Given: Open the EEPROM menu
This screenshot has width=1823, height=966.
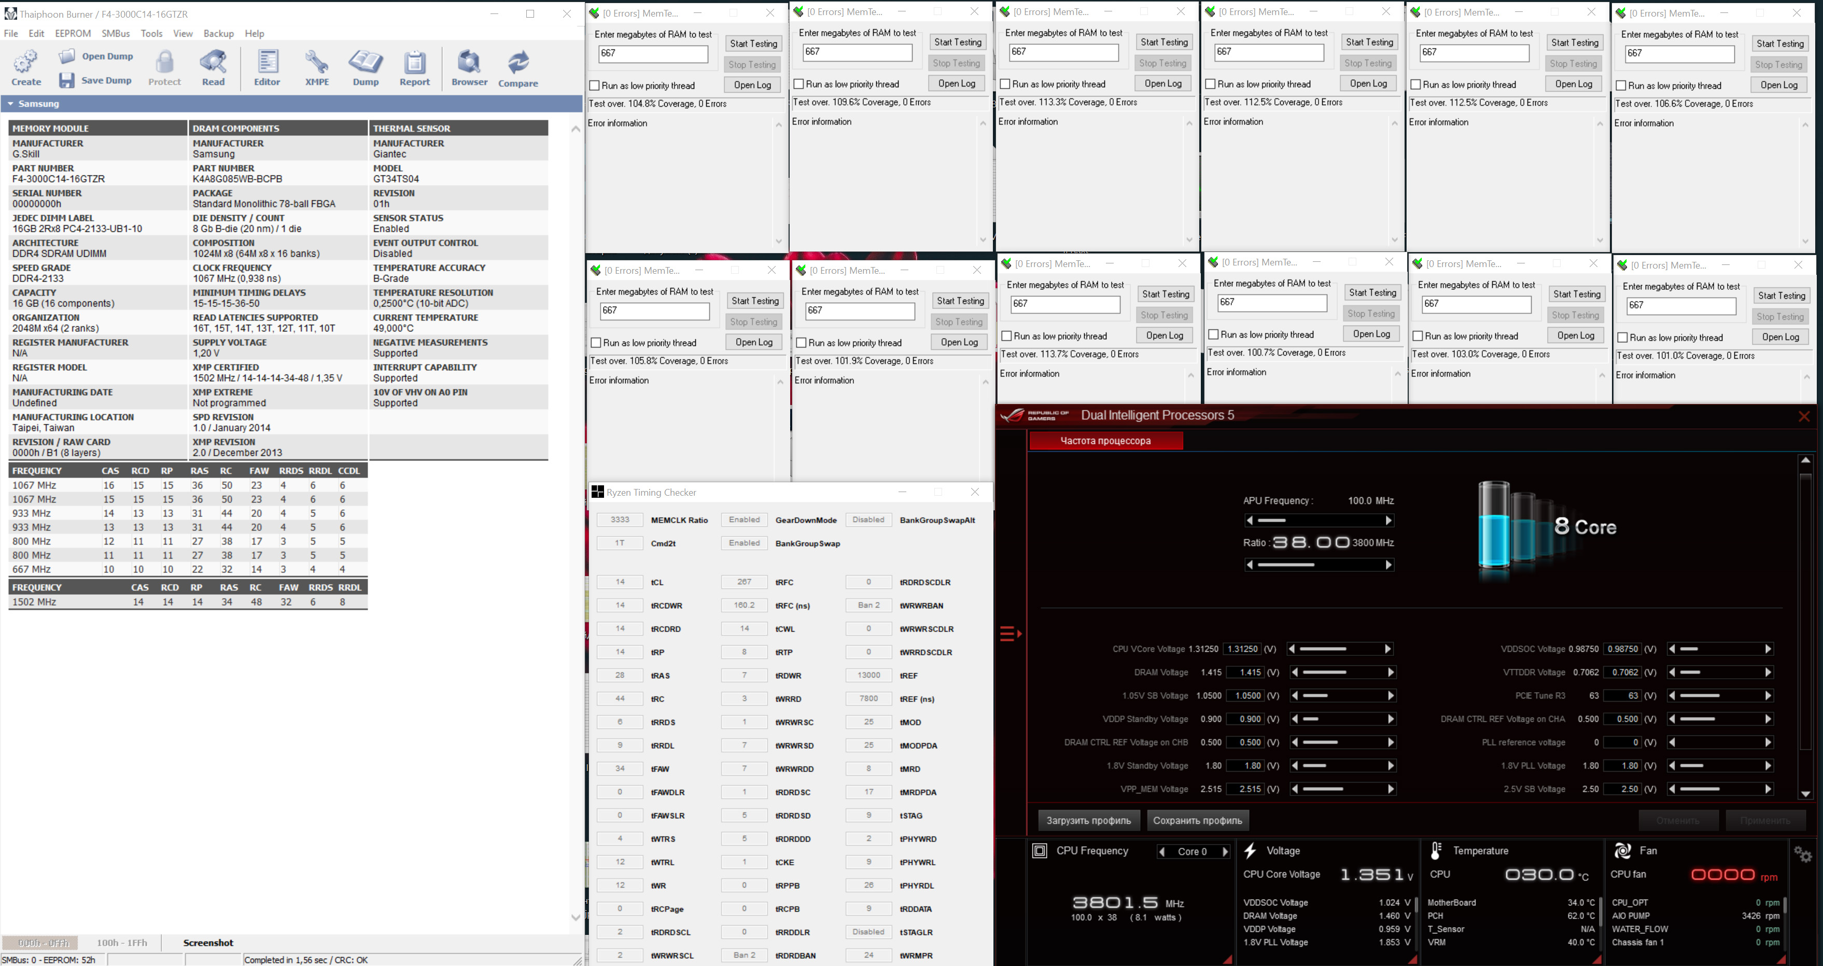Looking at the screenshot, I should (x=73, y=33).
